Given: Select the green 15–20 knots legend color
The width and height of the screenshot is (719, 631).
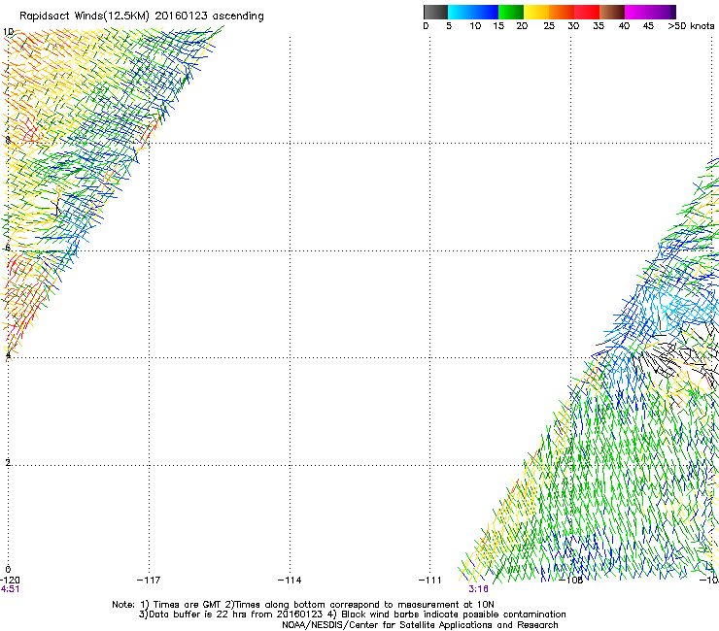Looking at the screenshot, I should tap(511, 12).
